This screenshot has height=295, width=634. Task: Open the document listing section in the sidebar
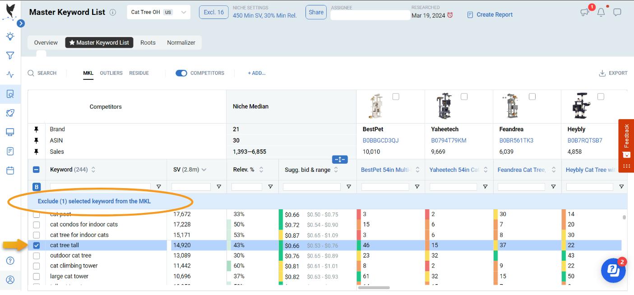click(x=10, y=151)
